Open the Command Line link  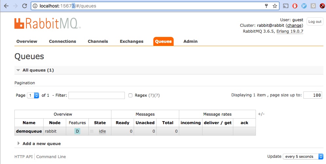[51, 157]
